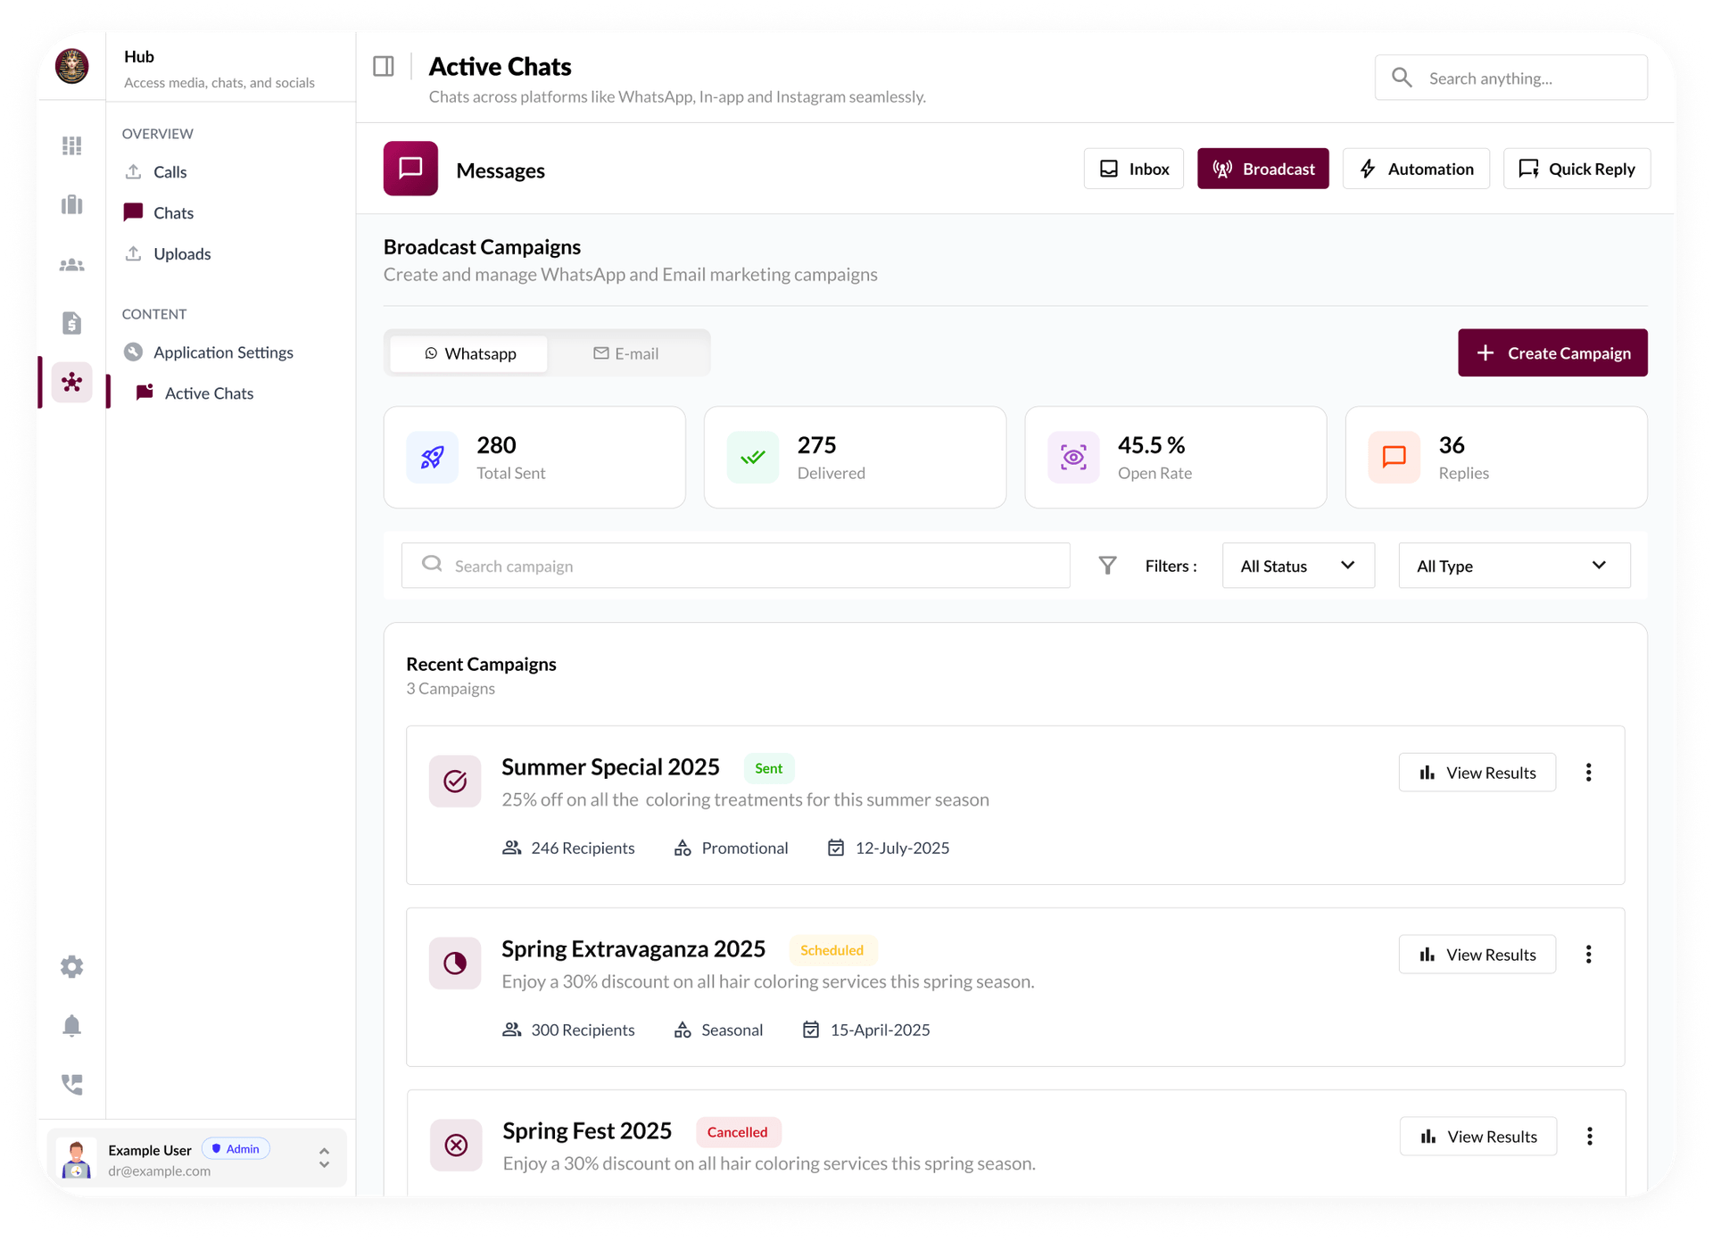1713x1241 pixels.
Task: View Results for Summer Special 2025
Action: coord(1477,773)
